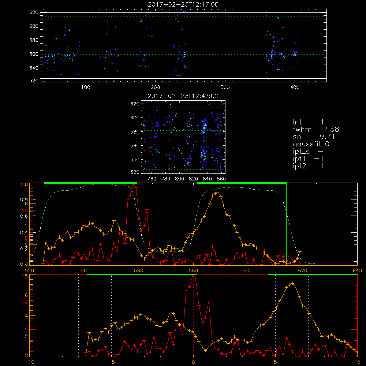366x366 pixels.
Task: Click x-axis label -5 on the bottom plot
Action: pos(111,362)
